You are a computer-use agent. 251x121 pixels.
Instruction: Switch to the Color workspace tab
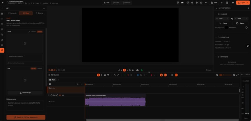pos(116,2)
